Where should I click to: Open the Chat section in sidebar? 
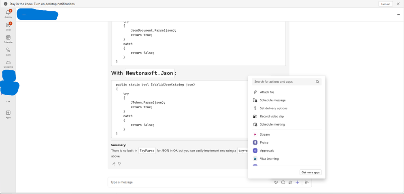tap(8, 26)
